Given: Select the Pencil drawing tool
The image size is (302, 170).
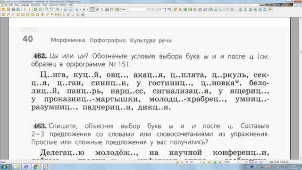Looking at the screenshot, I should pos(47,15).
